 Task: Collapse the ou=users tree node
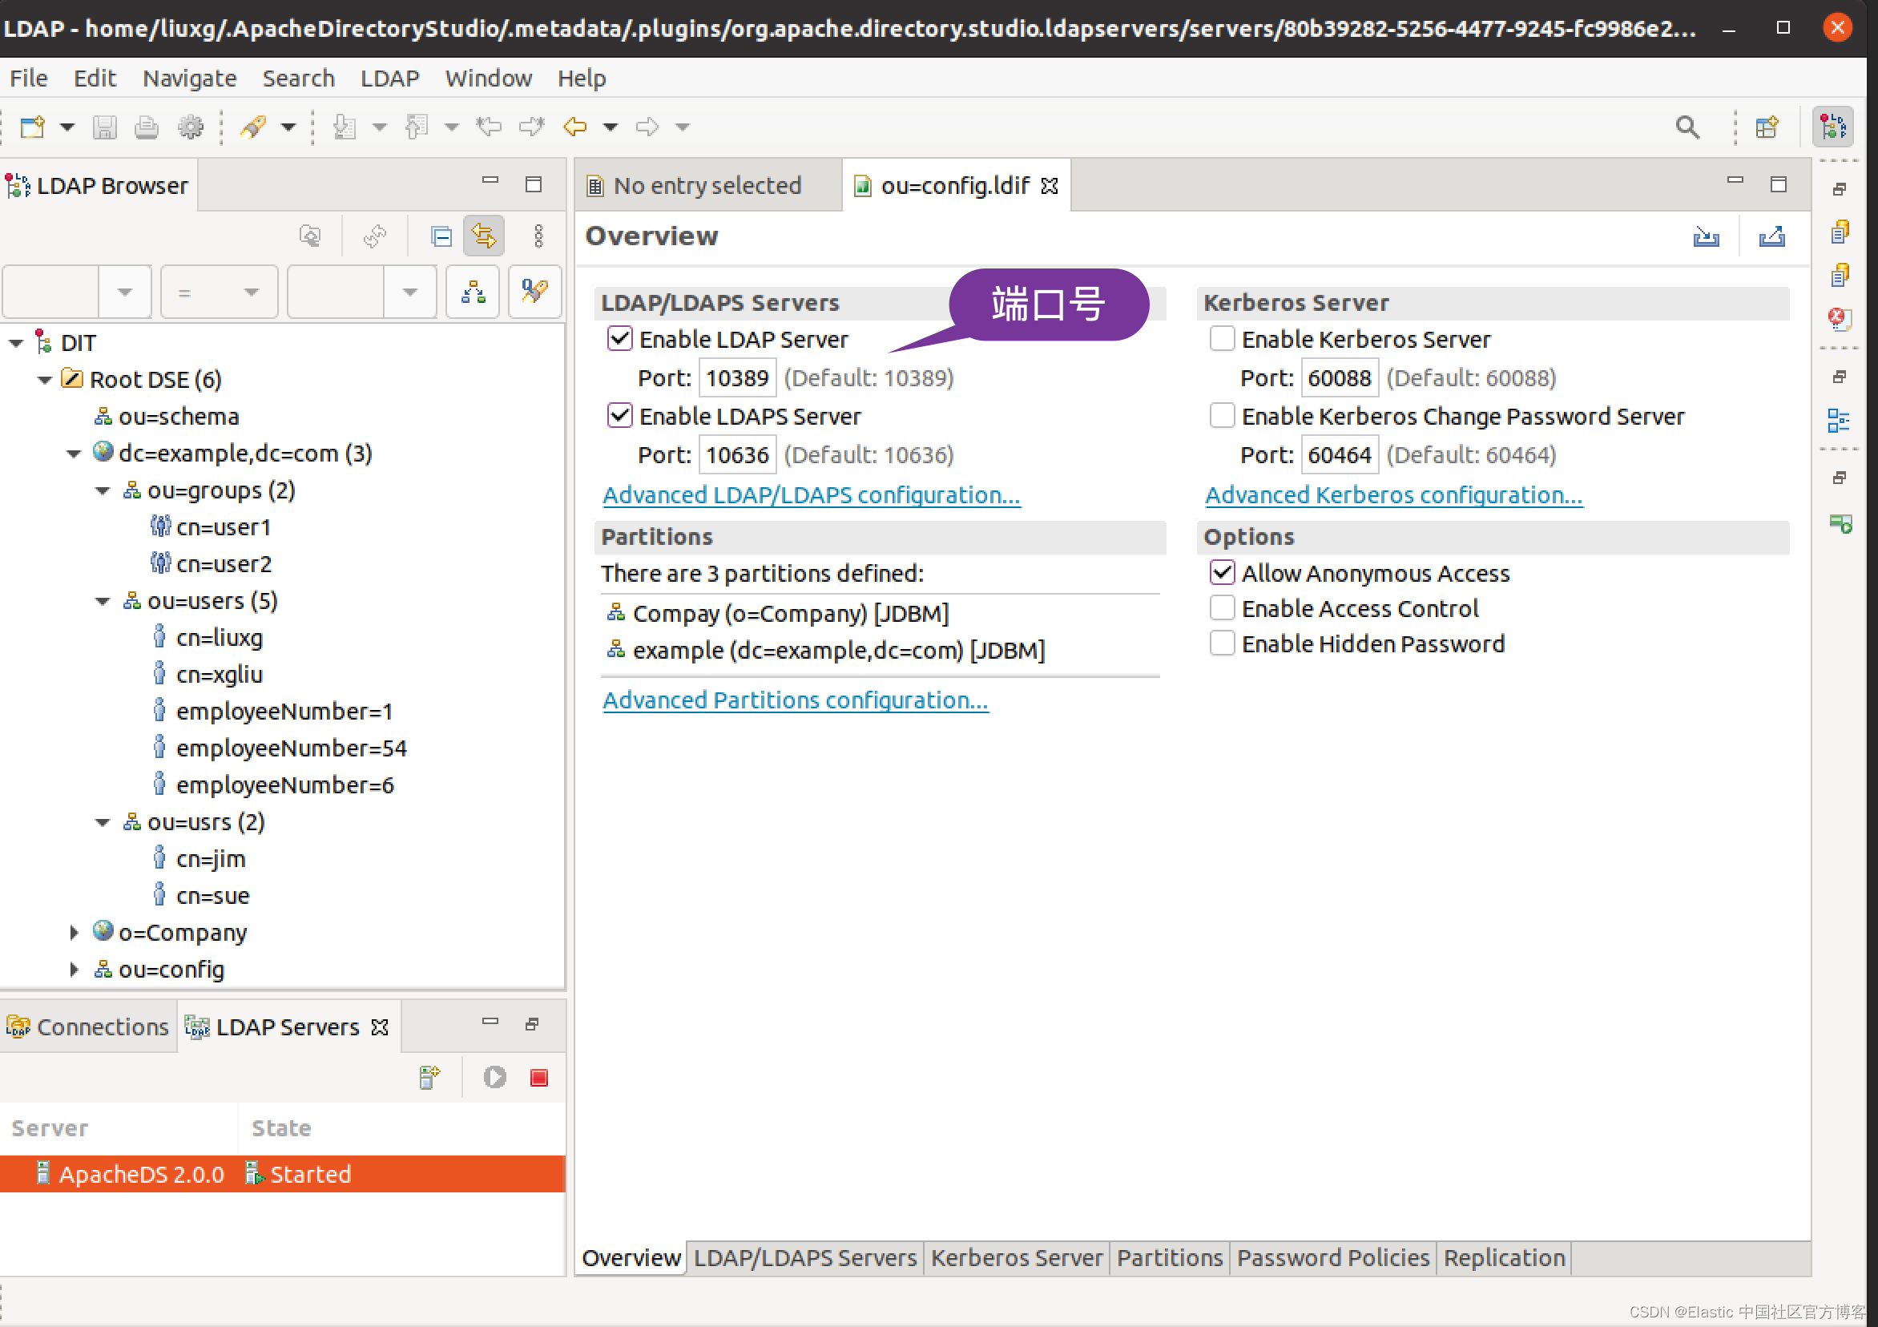(x=103, y=601)
